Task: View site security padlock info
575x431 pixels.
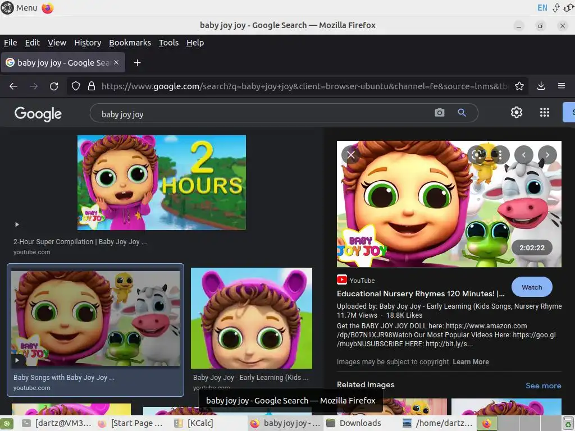Action: pos(92,86)
